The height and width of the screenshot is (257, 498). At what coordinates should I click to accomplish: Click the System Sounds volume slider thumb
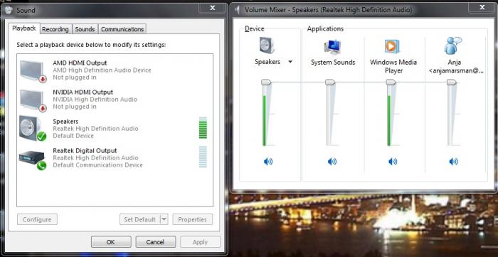(x=330, y=83)
